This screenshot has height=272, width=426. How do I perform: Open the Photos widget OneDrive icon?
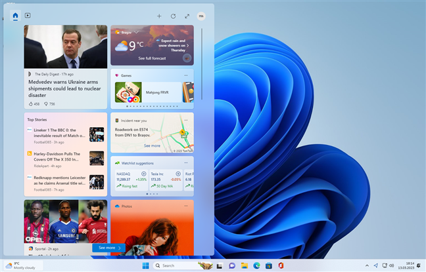[x=117, y=206]
